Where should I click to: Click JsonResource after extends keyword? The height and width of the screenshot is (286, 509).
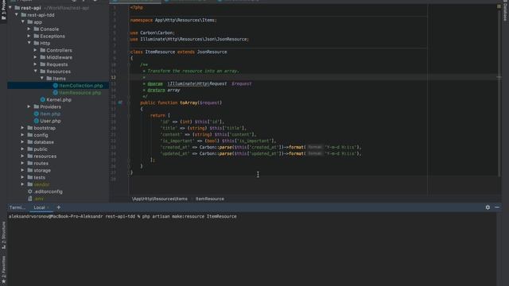[212, 52]
